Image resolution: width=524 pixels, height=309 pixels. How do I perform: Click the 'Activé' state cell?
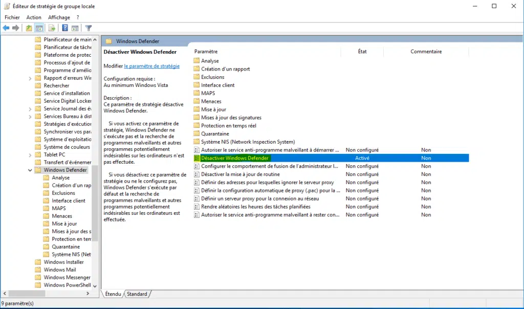click(362, 158)
